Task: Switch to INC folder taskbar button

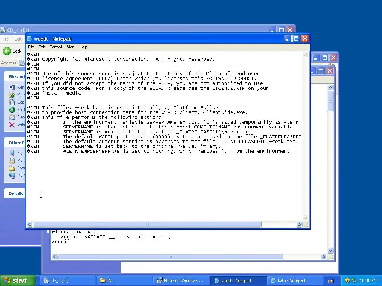Action: click(x=124, y=280)
